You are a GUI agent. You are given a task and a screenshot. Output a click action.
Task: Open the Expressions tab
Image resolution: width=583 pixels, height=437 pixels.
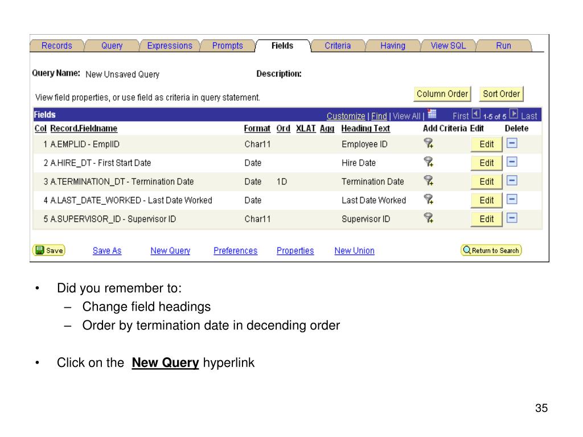[170, 46]
